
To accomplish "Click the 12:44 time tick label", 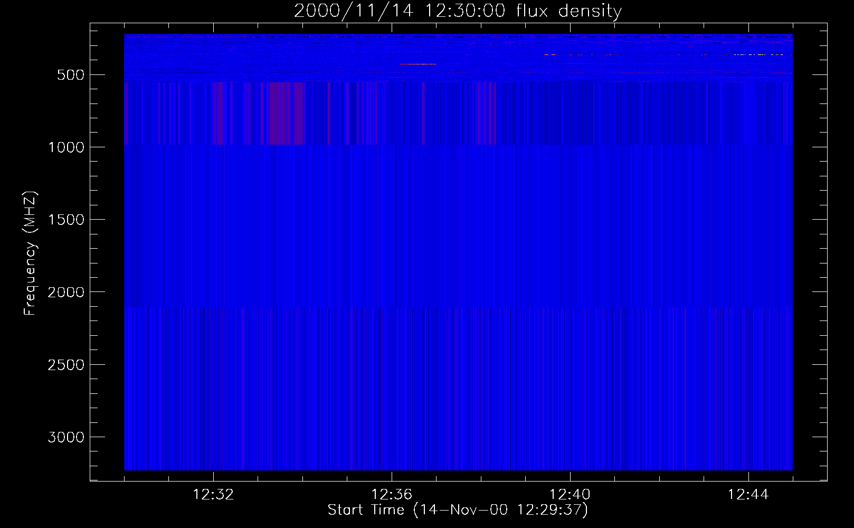I will tap(748, 495).
